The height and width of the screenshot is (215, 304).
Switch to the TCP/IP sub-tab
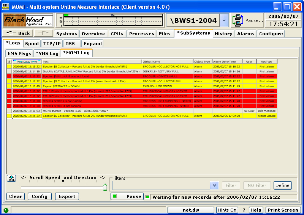tap(52, 44)
